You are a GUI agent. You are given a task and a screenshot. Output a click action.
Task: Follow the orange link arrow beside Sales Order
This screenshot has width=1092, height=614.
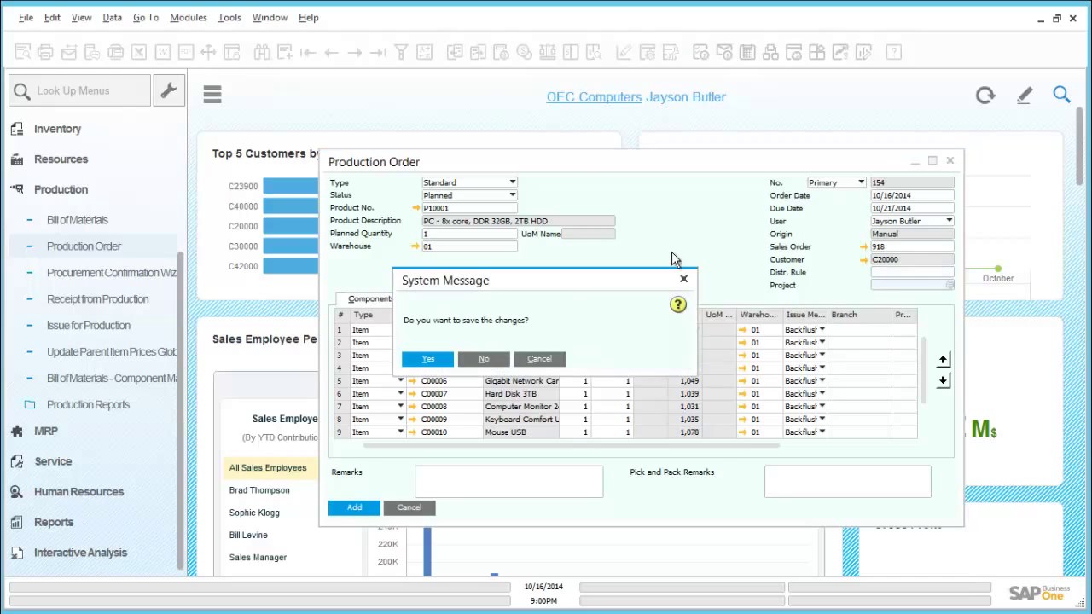coord(863,246)
